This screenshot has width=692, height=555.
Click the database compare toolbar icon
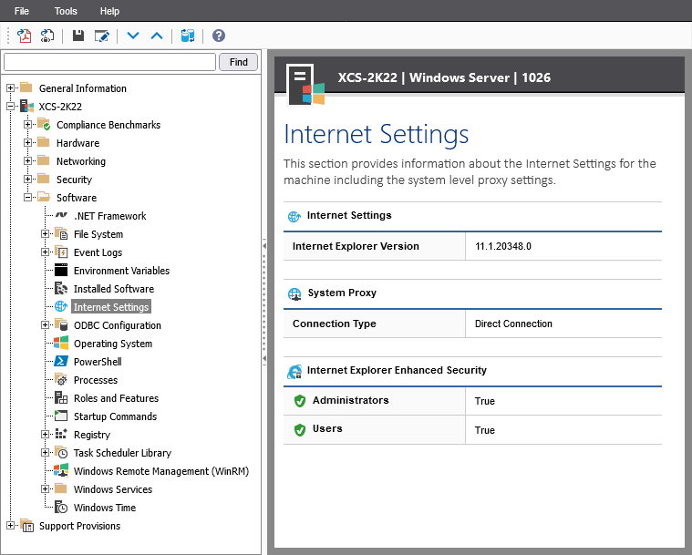pyautogui.click(x=188, y=36)
